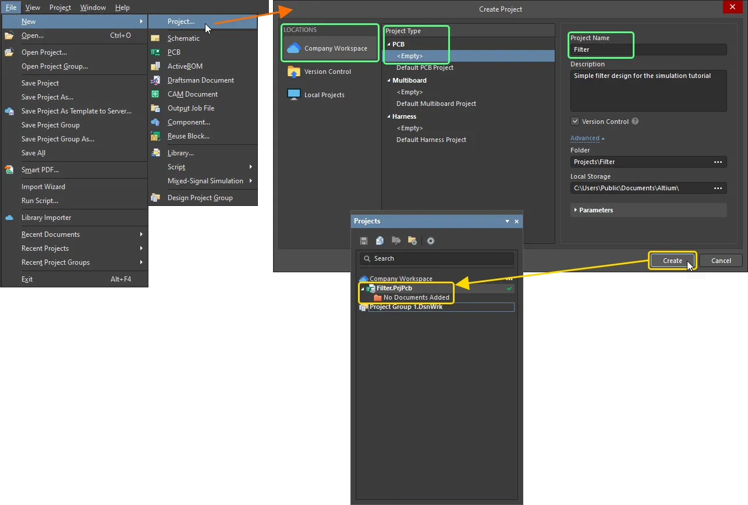Screen dimensions: 748x505
Task: Browse for Folder using its ellipsis button
Action: pos(718,162)
